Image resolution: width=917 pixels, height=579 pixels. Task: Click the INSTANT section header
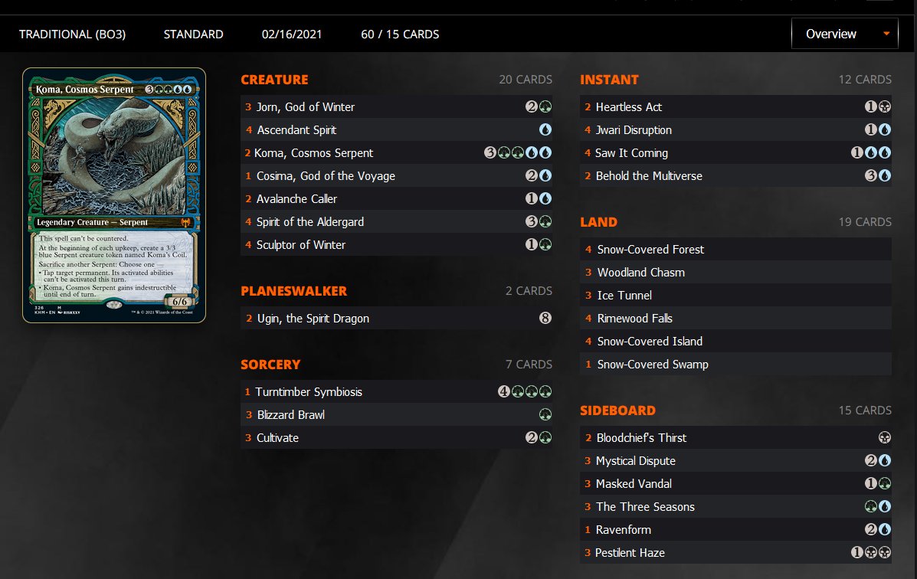(x=609, y=80)
